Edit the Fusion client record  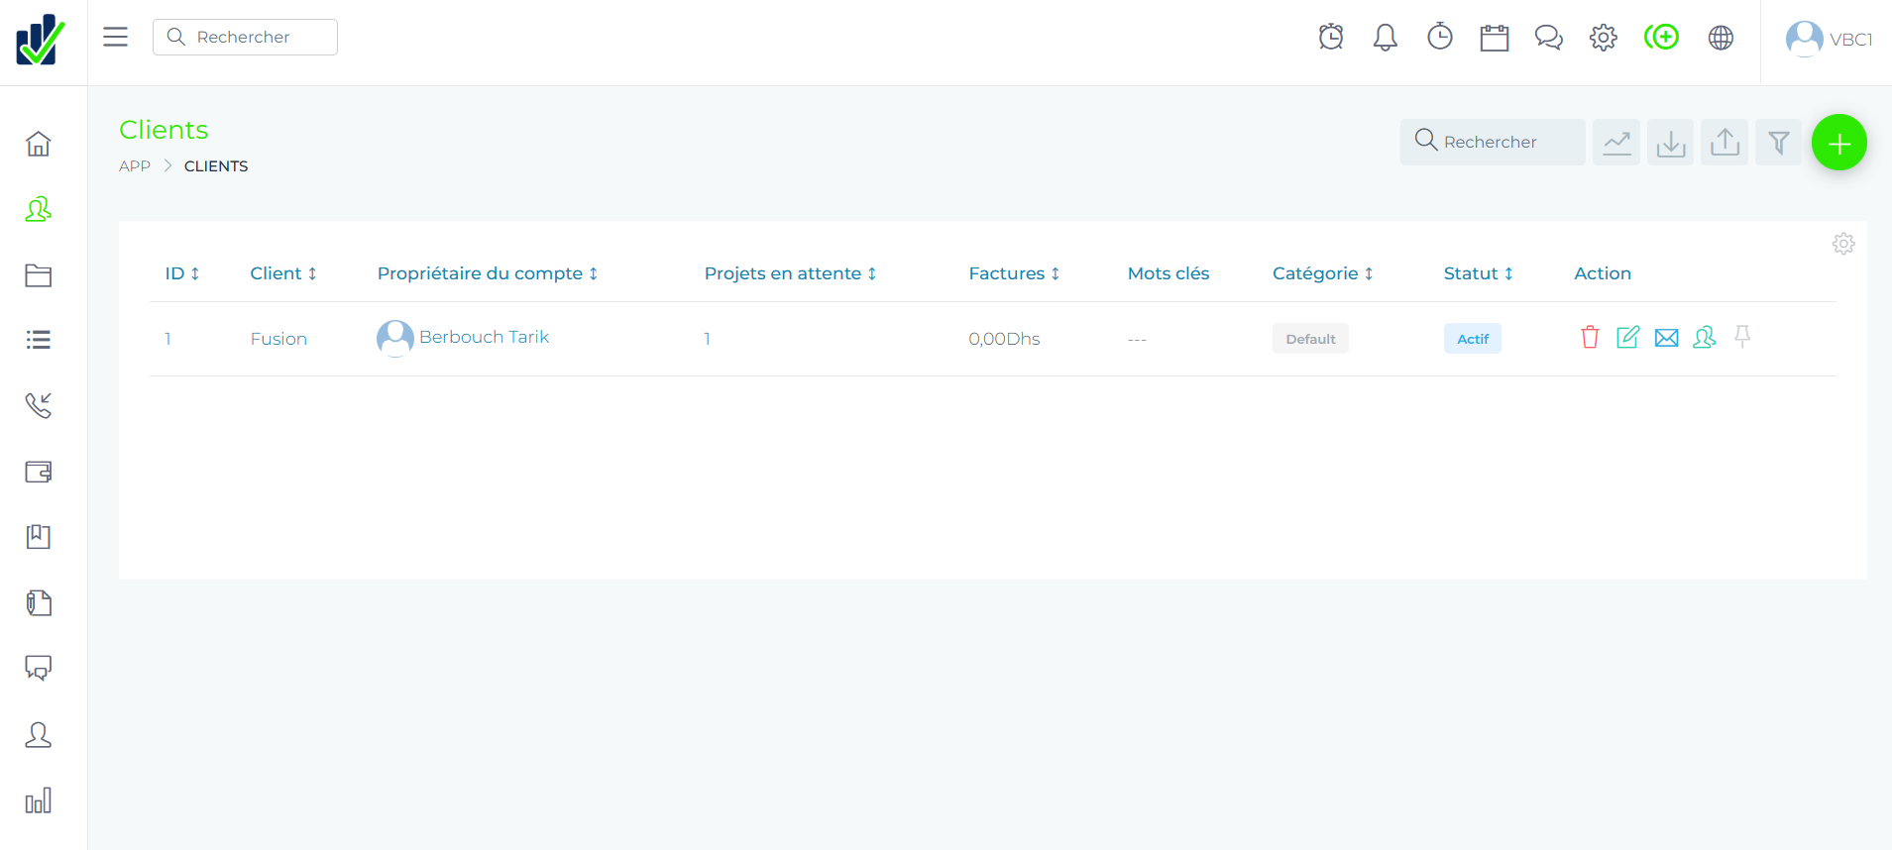pyautogui.click(x=1627, y=338)
